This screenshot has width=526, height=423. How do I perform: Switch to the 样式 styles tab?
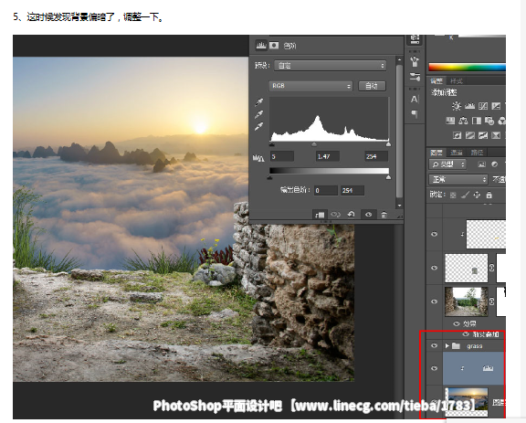click(x=457, y=81)
